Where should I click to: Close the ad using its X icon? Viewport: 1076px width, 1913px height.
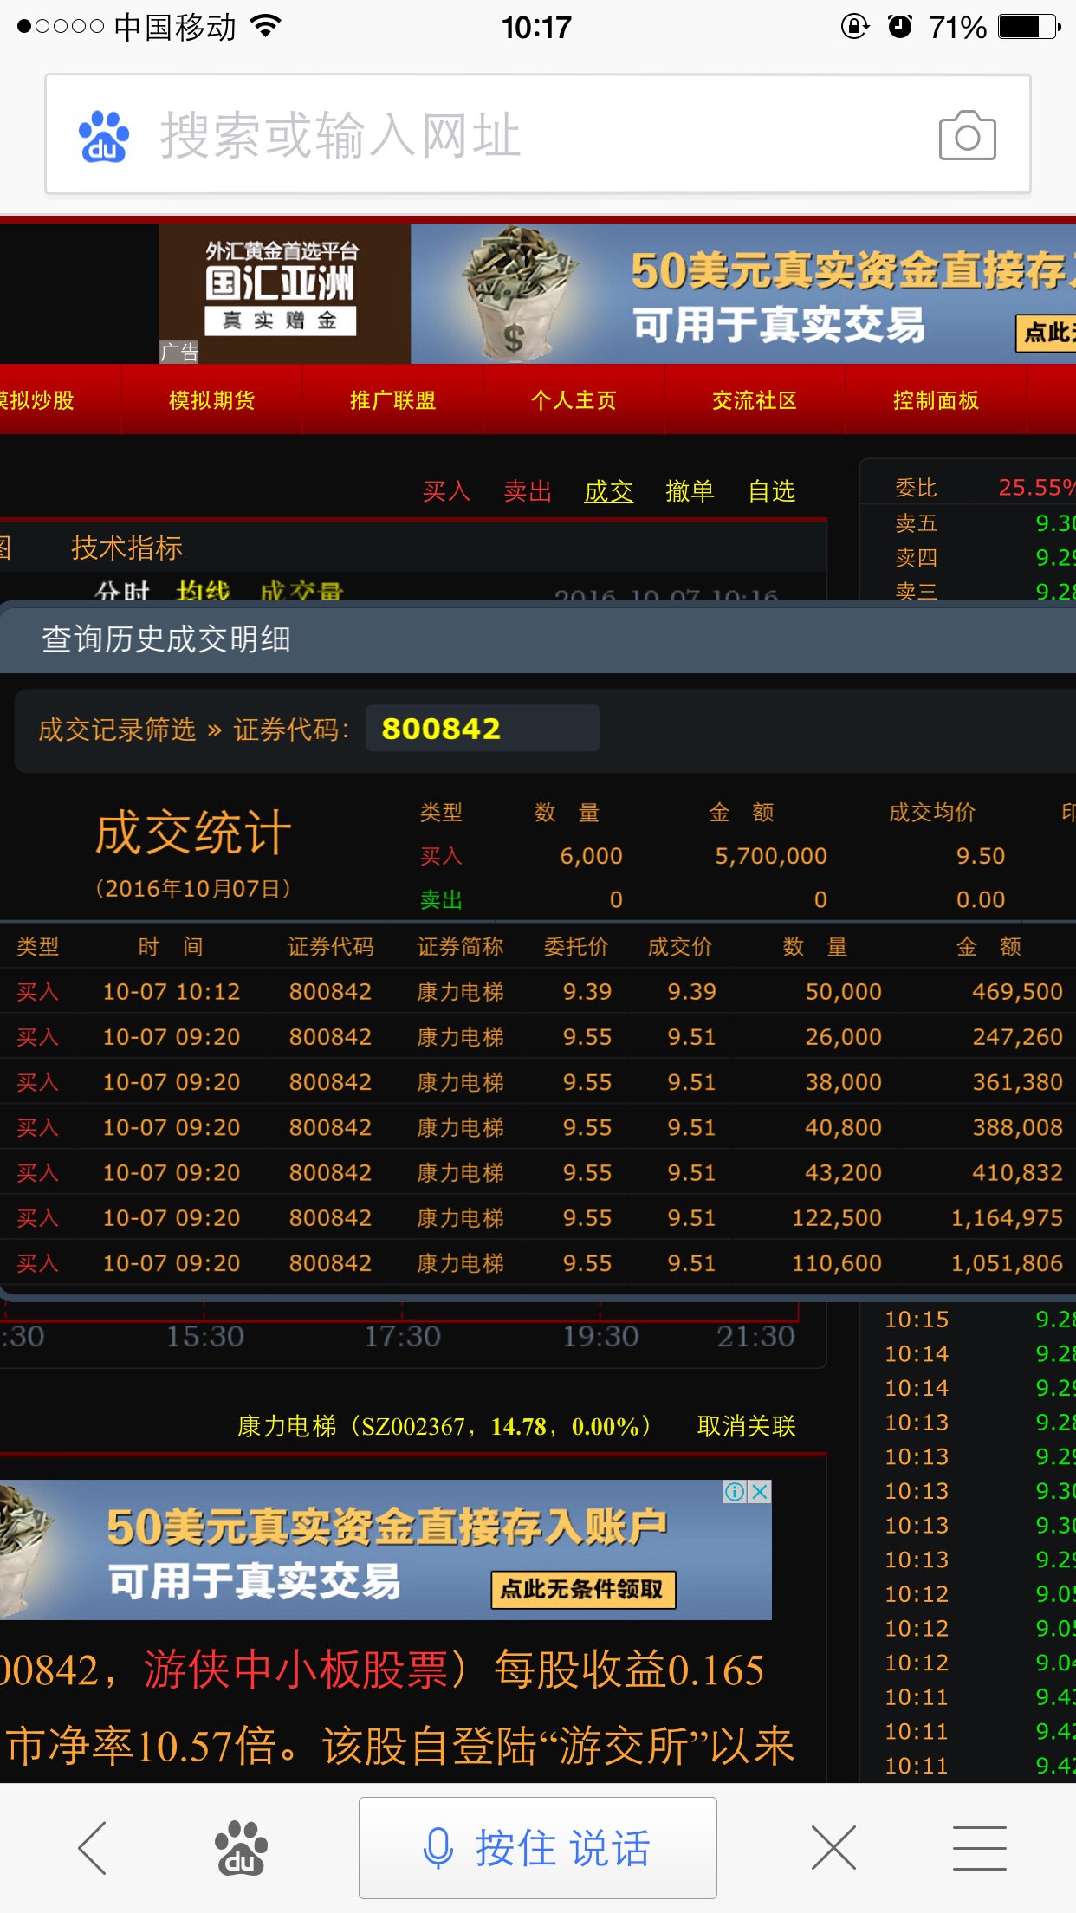click(760, 1491)
